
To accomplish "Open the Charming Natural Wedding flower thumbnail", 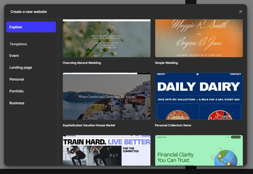I will tap(106, 38).
